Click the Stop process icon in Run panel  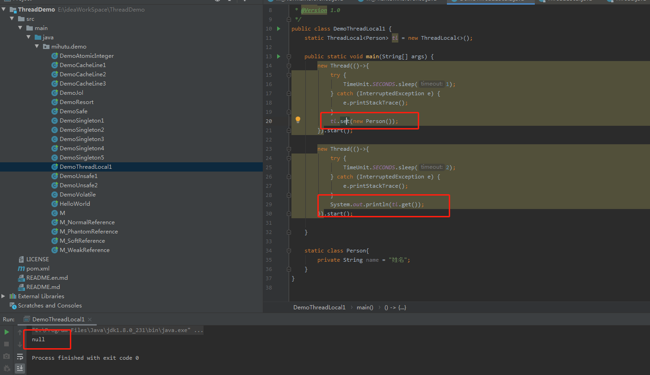coord(6,344)
